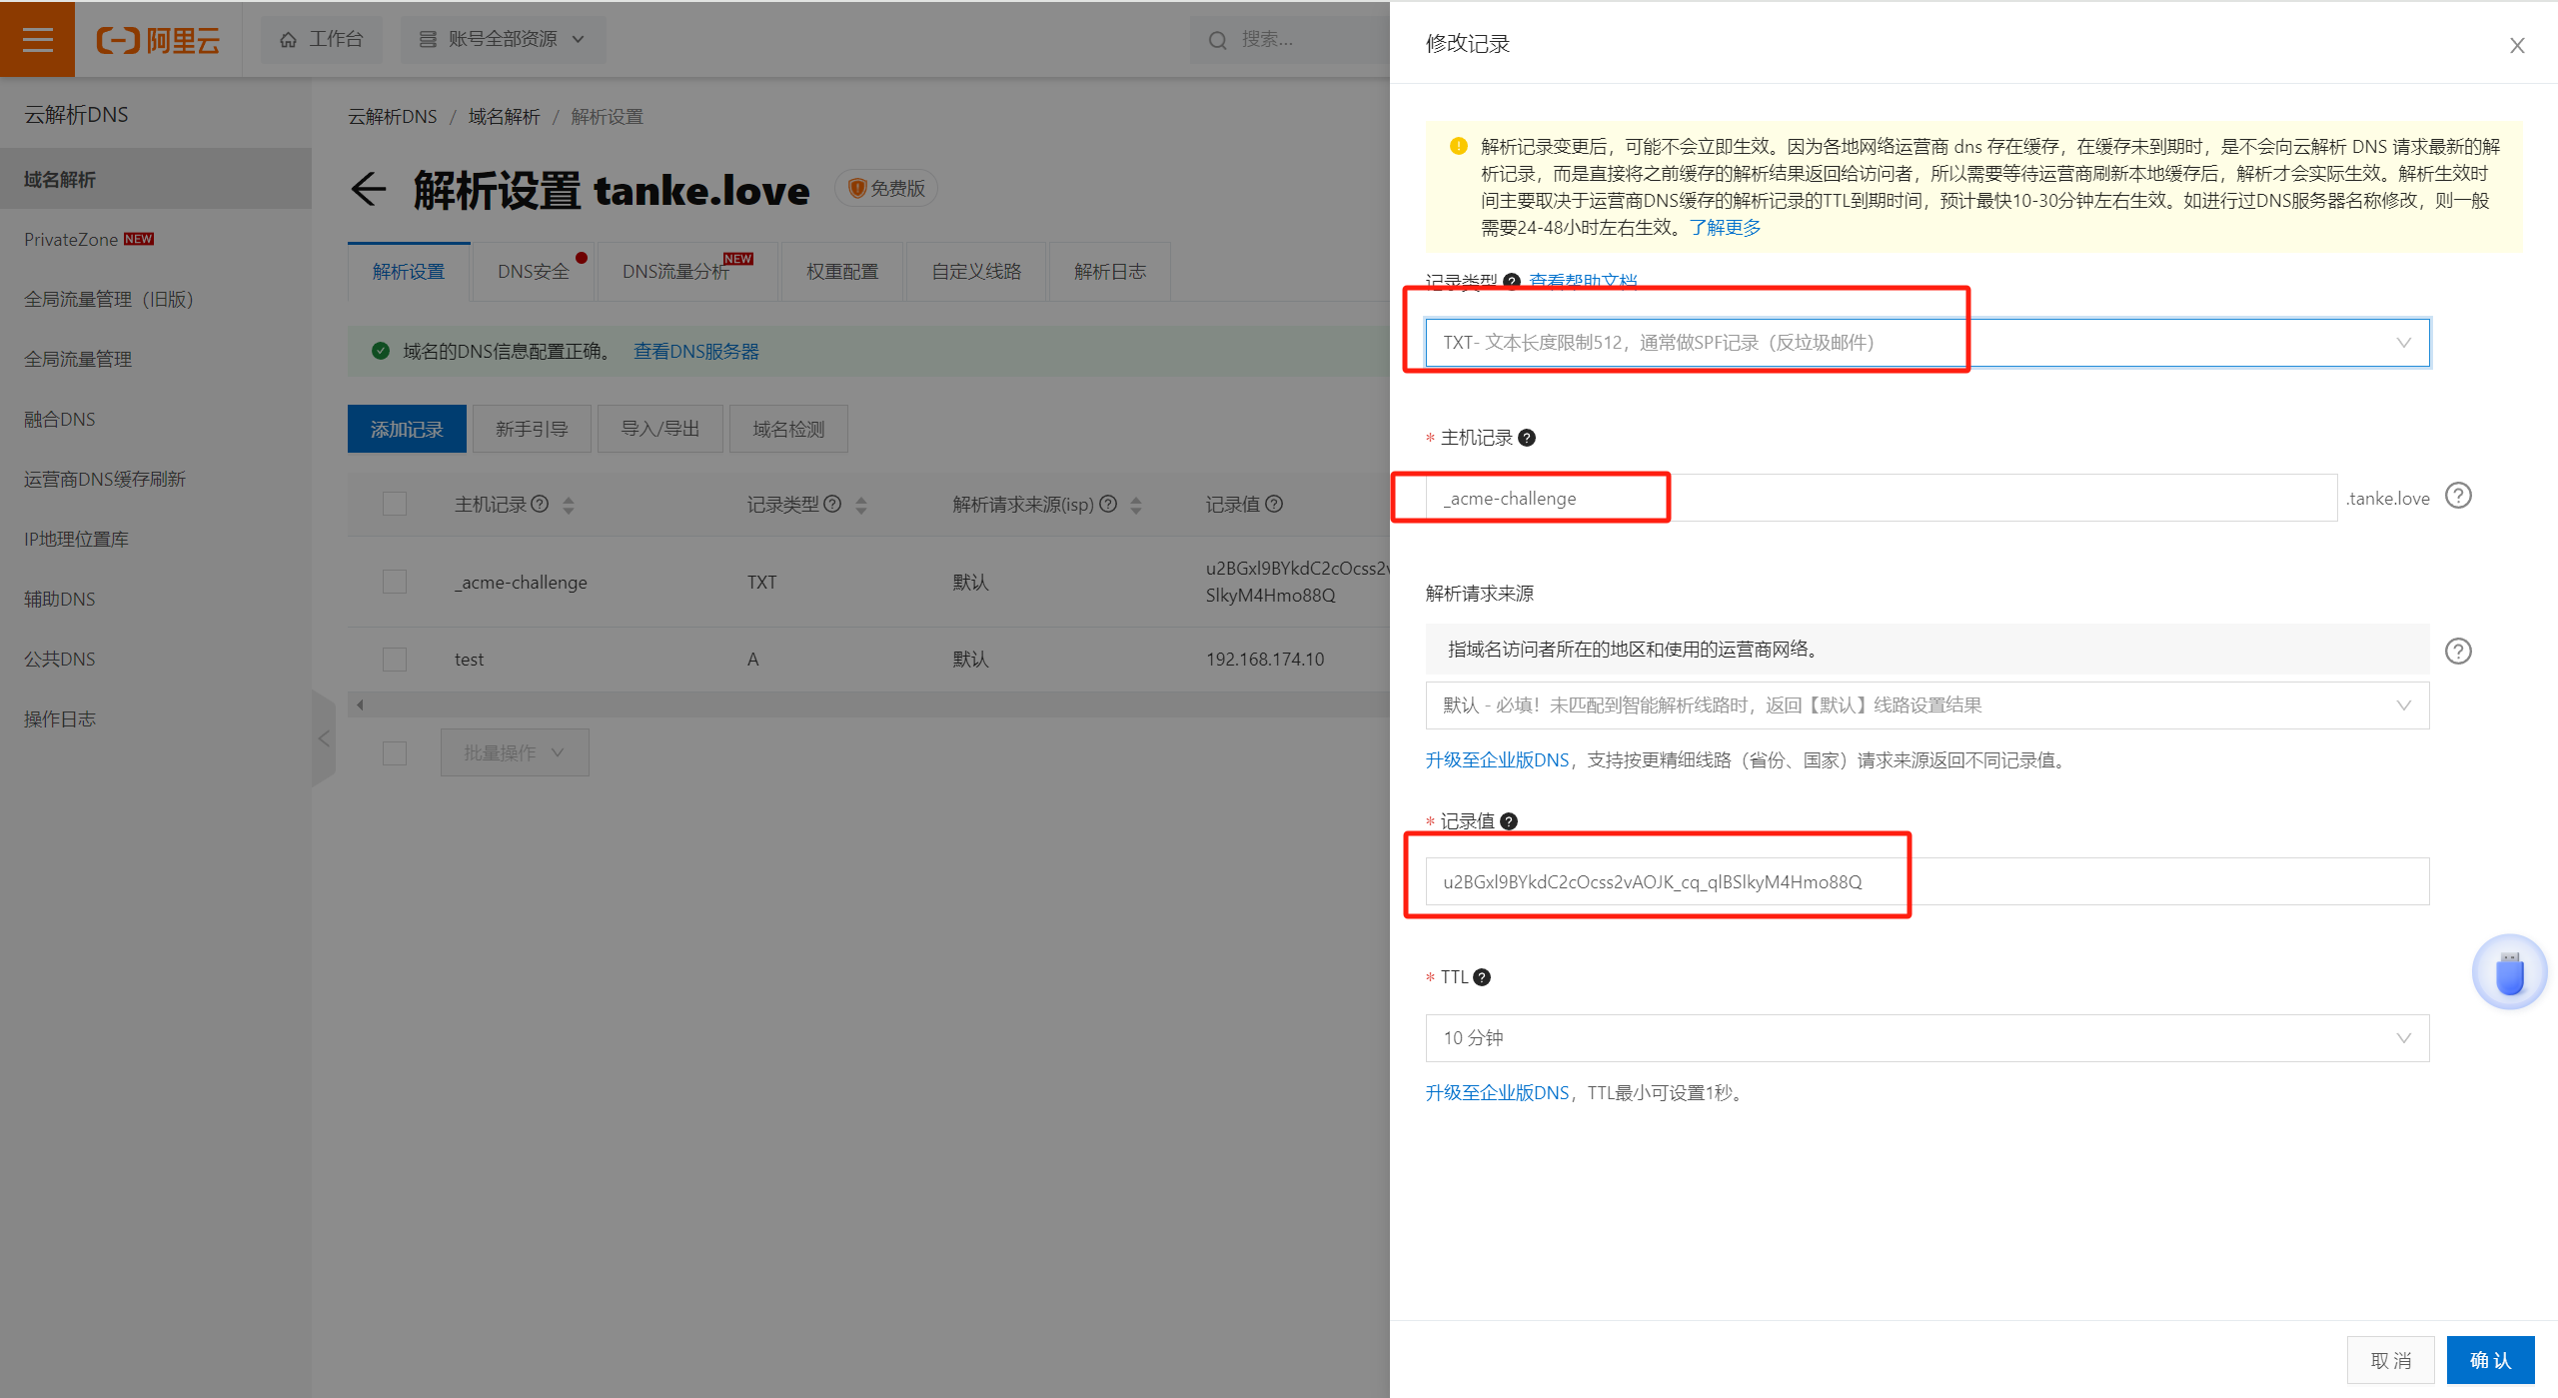Screen dimensions: 2558x1398
Task: Click the question circle after .tanke.love suffix
Action: click(x=2458, y=497)
